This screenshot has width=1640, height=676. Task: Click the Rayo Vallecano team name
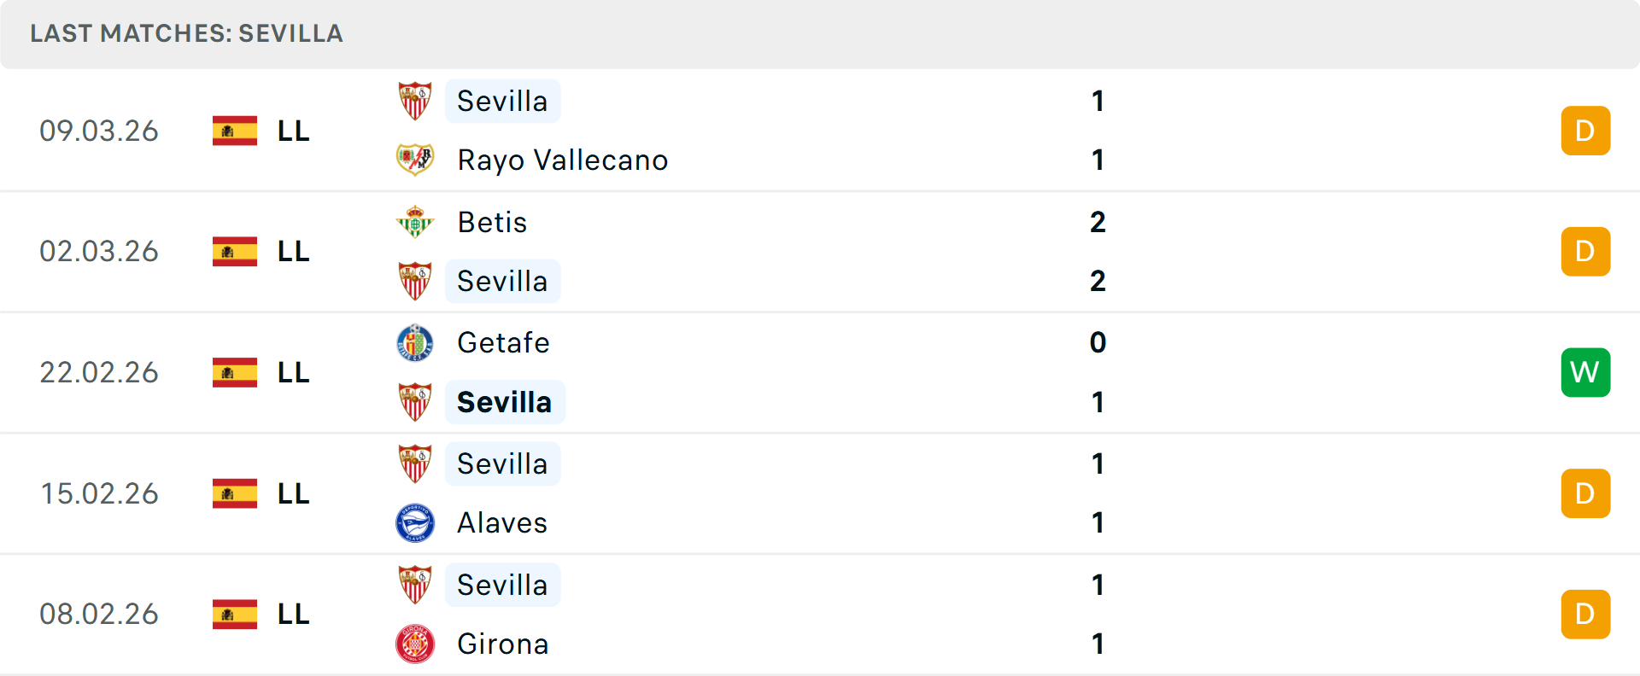[562, 160]
